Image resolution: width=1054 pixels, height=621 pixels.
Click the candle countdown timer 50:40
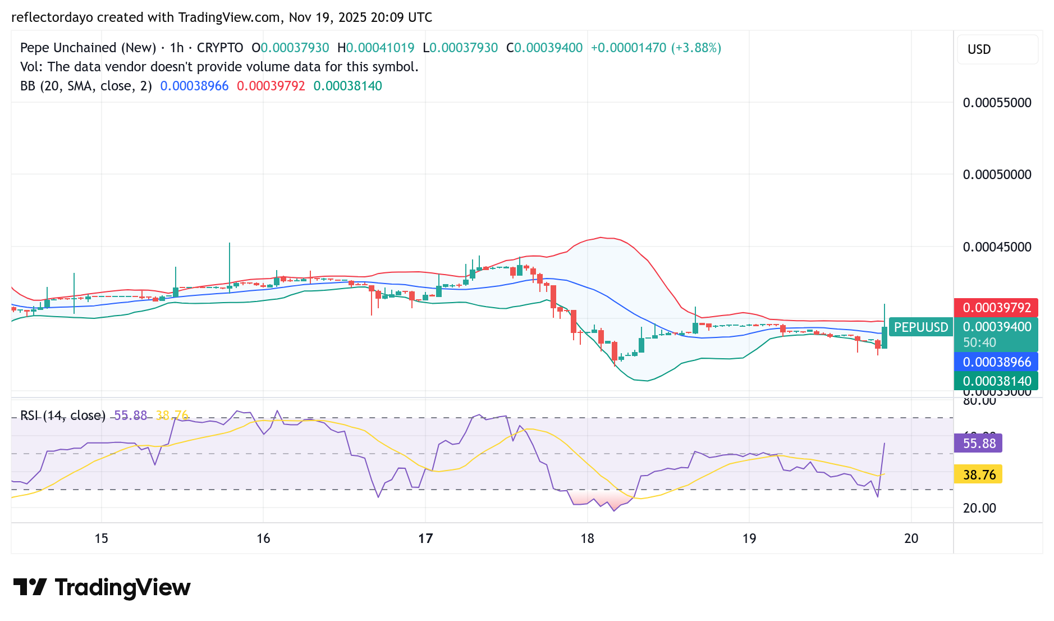coord(979,343)
